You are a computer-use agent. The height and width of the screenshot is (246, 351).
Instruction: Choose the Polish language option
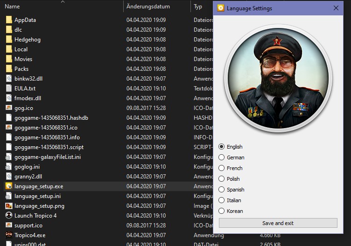point(229,179)
